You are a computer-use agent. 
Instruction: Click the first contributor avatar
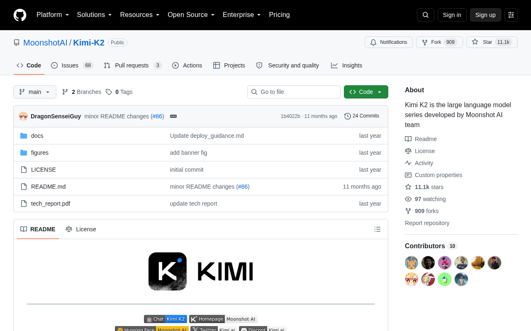pyautogui.click(x=412, y=263)
